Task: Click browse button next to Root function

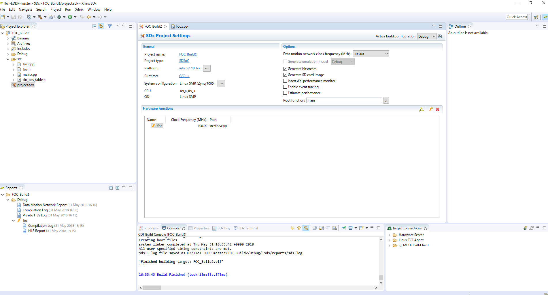Action: pyautogui.click(x=386, y=100)
